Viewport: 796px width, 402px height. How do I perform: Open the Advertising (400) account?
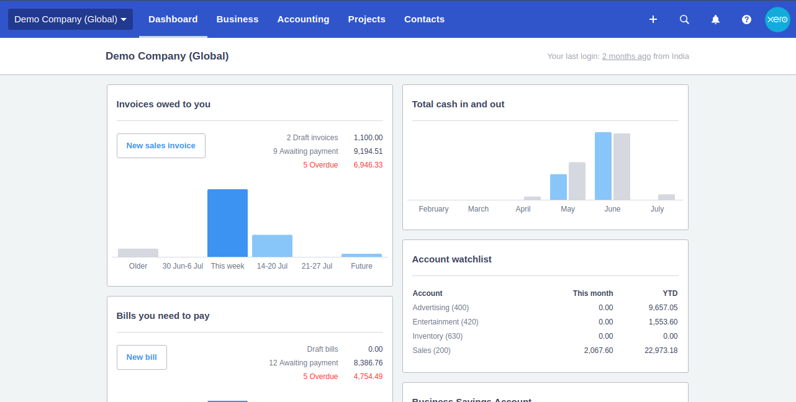point(441,308)
